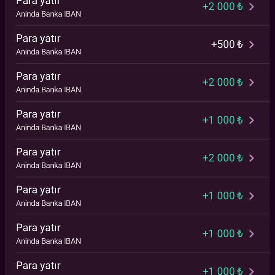The width and height of the screenshot is (275, 275).
Task: Open the 'Para yatır' title of the +500 ₺ transaction
Action: point(38,39)
